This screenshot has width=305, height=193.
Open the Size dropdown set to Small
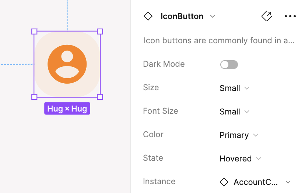[x=234, y=88]
